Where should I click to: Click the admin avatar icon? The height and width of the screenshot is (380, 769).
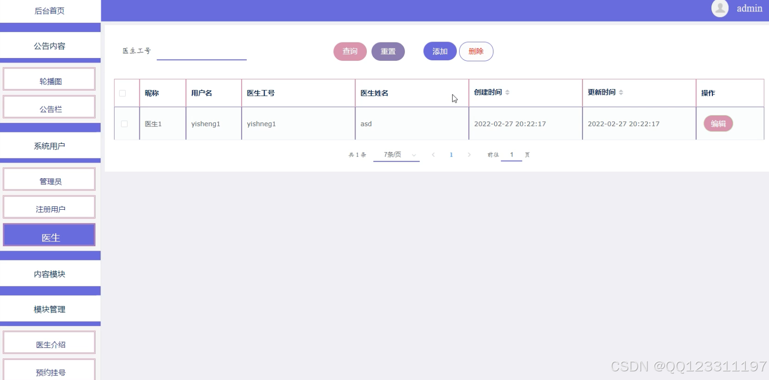pyautogui.click(x=720, y=8)
